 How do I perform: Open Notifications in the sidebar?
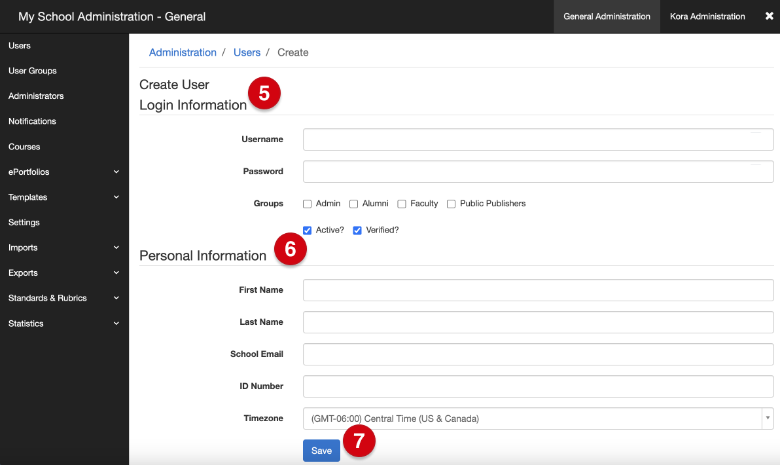coord(32,121)
